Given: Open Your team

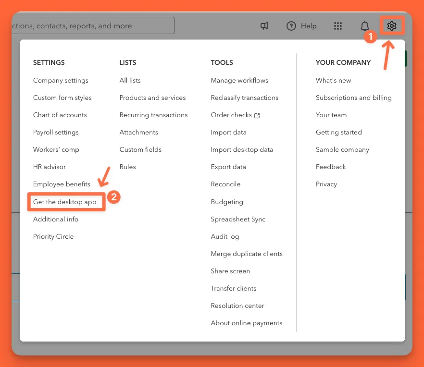Looking at the screenshot, I should (331, 115).
